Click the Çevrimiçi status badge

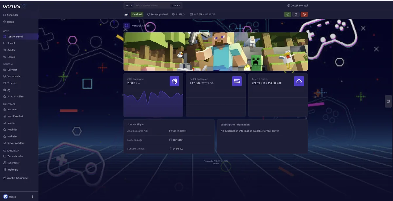click(137, 14)
